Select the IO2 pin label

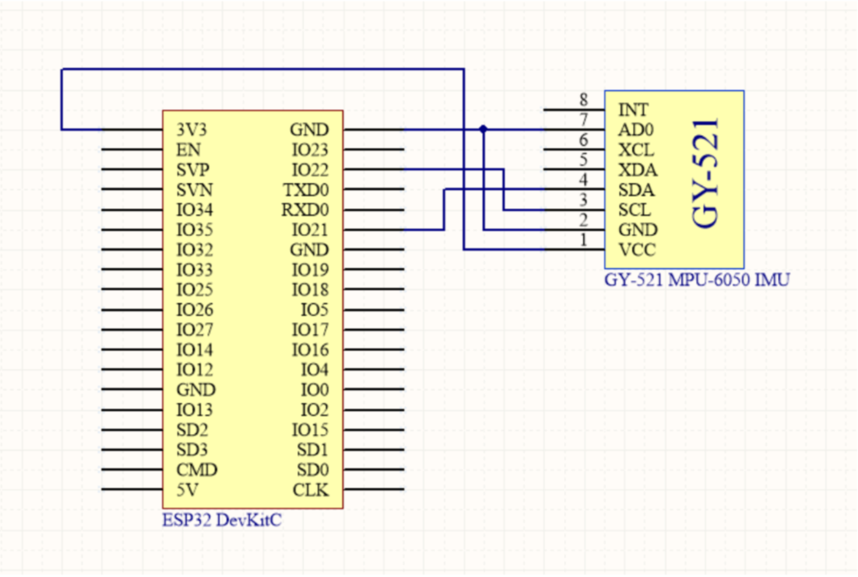click(314, 410)
